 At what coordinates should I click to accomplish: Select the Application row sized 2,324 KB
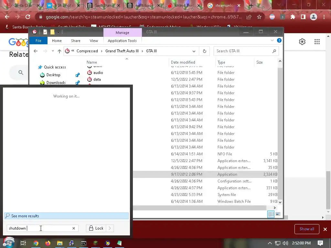point(205,174)
